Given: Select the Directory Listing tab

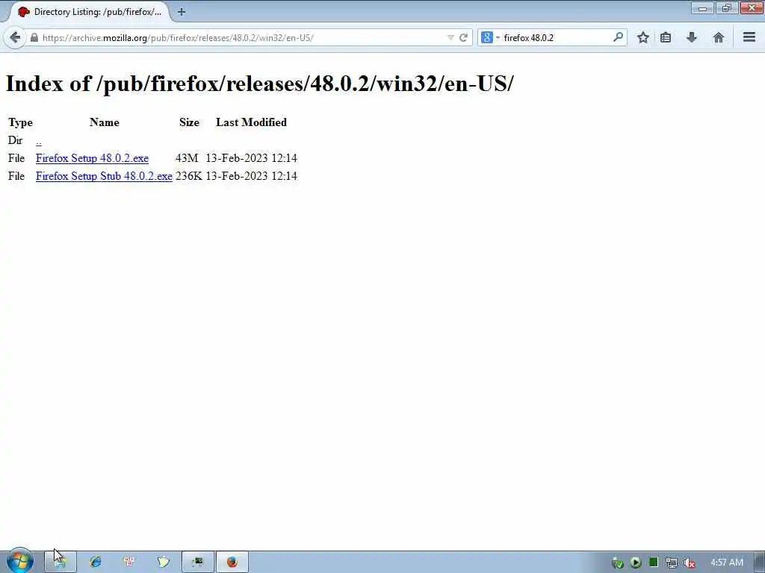Looking at the screenshot, I should 90,12.
